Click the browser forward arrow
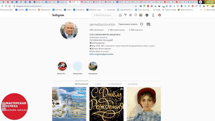 (x=2, y=6)
